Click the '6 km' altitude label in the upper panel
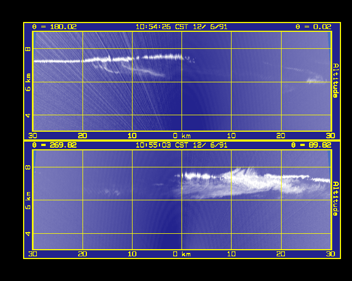 28,82
